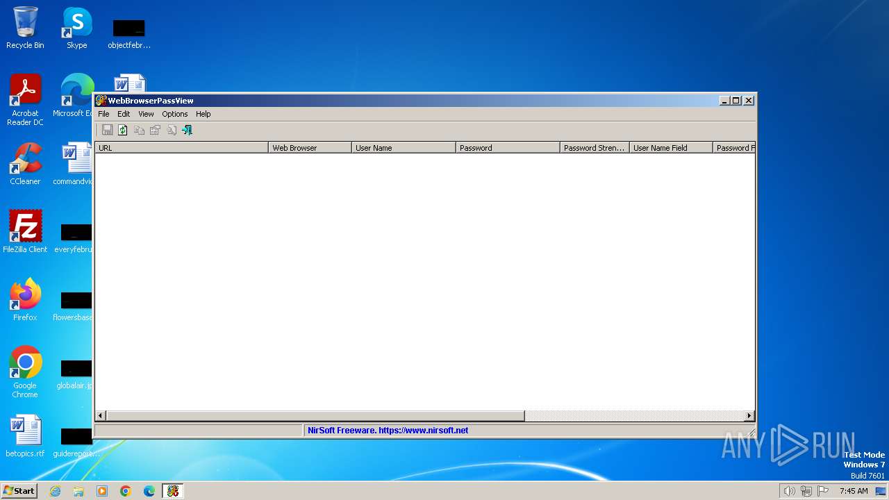Open Chrome from the taskbar
The height and width of the screenshot is (500, 889).
[126, 491]
